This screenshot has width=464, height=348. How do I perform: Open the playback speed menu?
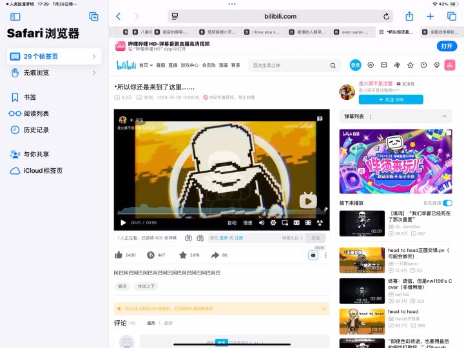click(x=247, y=222)
